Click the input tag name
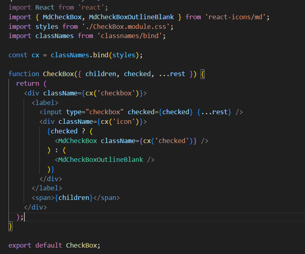The image size is (305, 254). (x=52, y=112)
